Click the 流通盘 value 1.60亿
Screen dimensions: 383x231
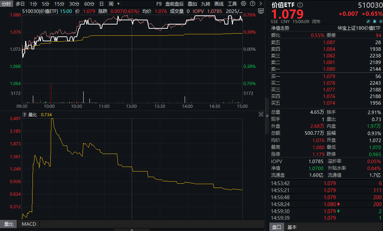pos(316,175)
